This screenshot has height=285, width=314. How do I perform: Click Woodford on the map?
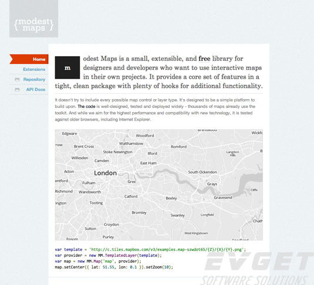point(145,135)
